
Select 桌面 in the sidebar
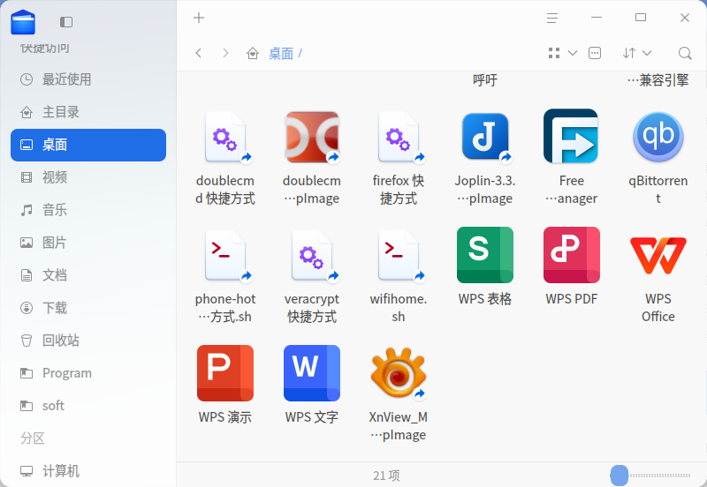coord(88,145)
